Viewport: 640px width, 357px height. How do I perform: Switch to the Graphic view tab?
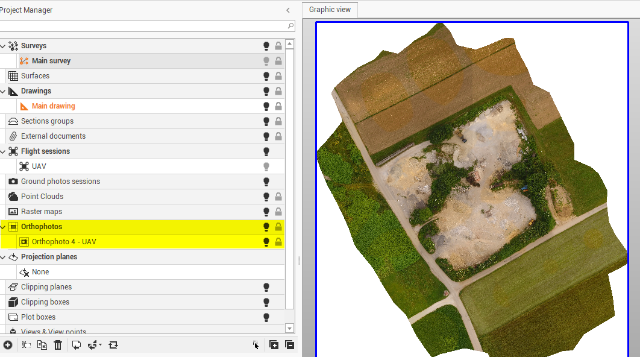click(330, 10)
